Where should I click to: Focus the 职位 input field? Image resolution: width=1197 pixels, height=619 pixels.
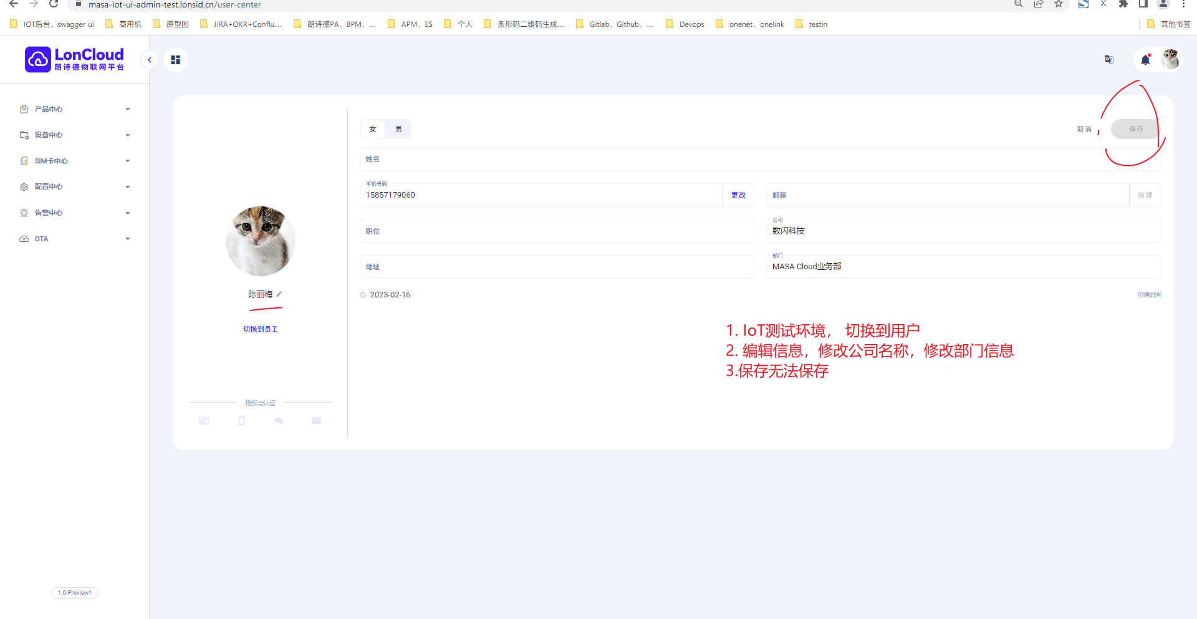pos(557,231)
